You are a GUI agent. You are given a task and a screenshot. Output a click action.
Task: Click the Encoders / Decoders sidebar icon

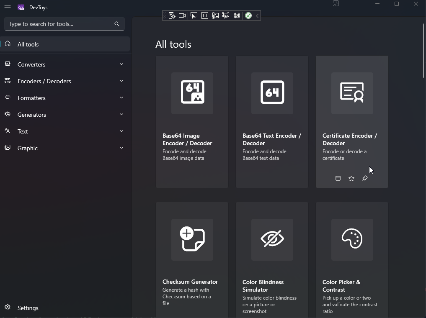(x=8, y=81)
